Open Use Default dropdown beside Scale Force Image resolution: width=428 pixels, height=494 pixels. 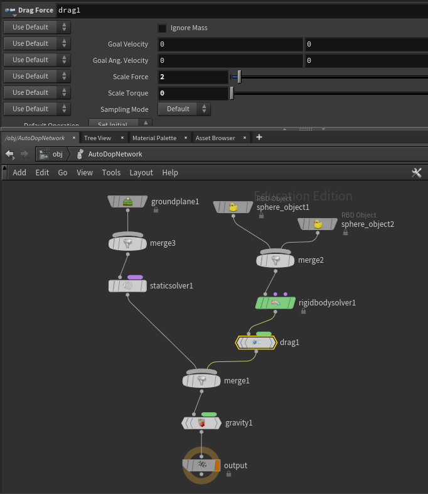pos(37,77)
